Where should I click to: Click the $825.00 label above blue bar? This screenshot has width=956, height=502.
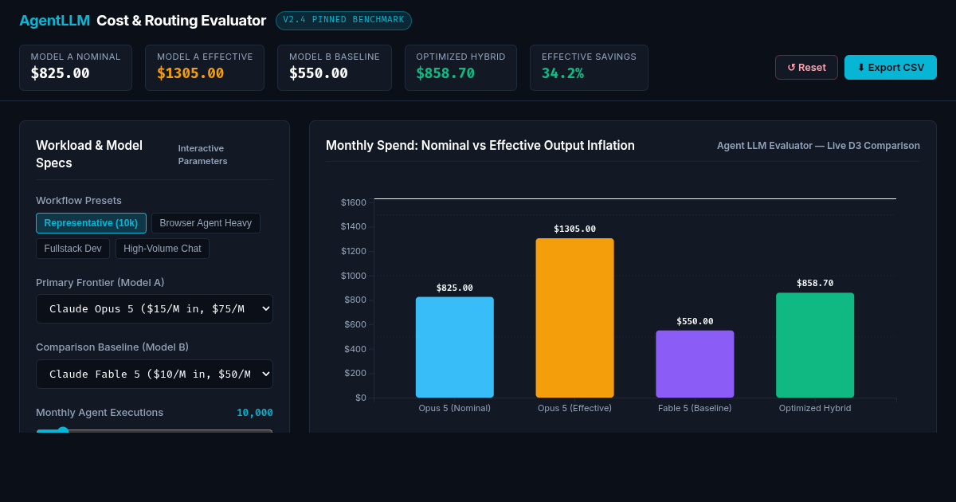pyautogui.click(x=455, y=288)
